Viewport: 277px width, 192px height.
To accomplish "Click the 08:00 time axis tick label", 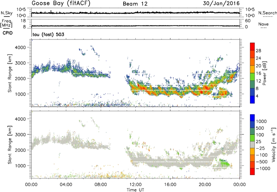I will coord(101,185).
